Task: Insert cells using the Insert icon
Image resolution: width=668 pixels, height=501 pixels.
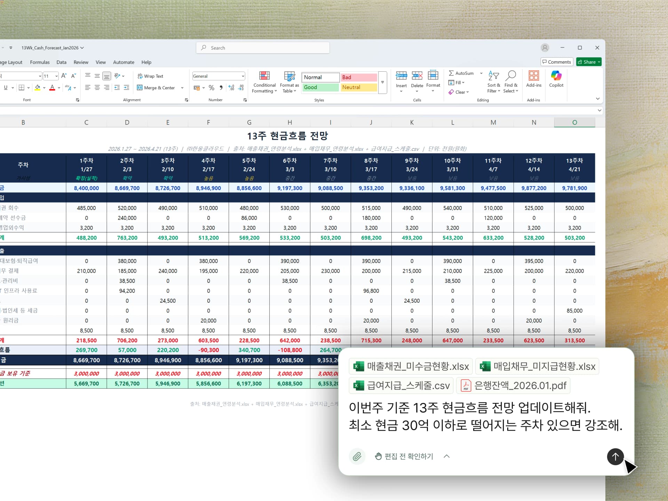Action: 401,79
